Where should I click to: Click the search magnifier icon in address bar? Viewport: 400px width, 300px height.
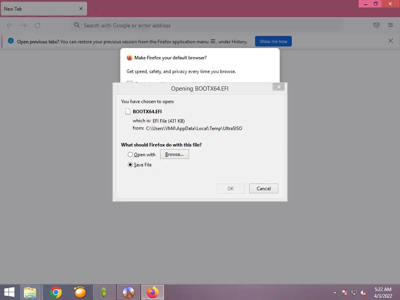[x=77, y=25]
